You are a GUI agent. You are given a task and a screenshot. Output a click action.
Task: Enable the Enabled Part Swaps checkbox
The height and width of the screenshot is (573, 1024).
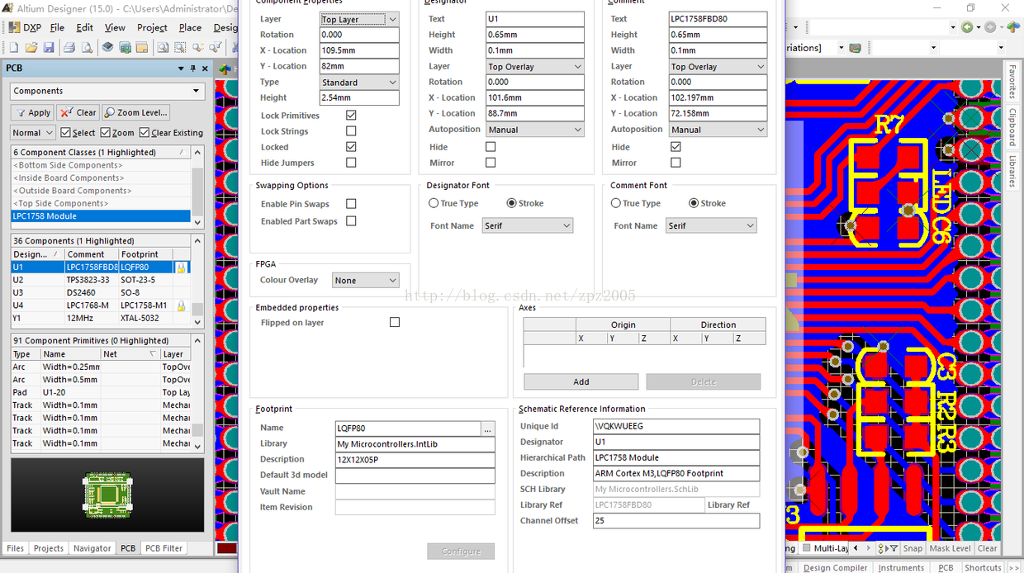(x=351, y=221)
